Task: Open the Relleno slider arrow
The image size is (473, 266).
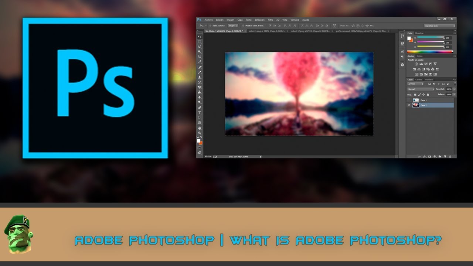Action: coord(454,95)
